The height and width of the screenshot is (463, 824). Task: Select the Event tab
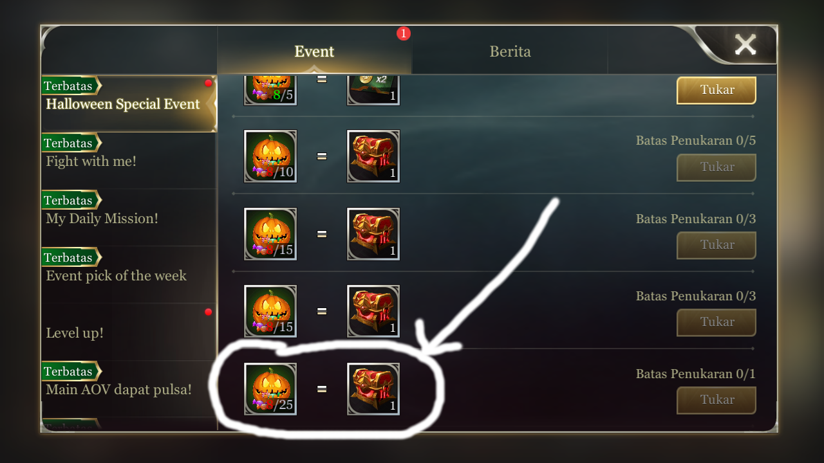click(x=314, y=51)
